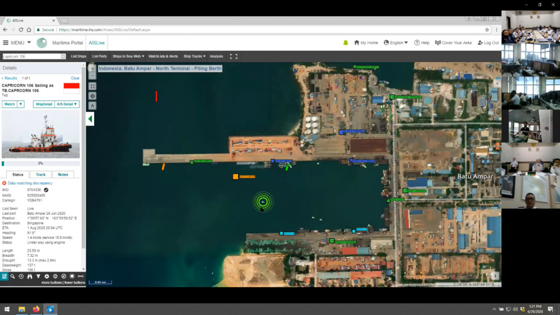This screenshot has width=560, height=315.
Task: Open the Help page
Action: [x=422, y=43]
